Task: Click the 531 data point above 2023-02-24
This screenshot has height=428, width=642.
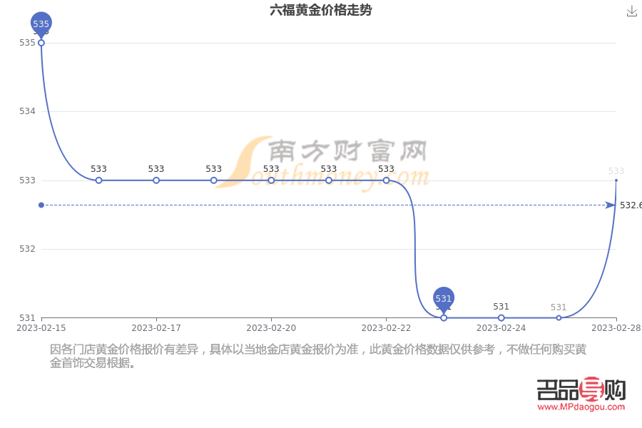Action: [501, 318]
